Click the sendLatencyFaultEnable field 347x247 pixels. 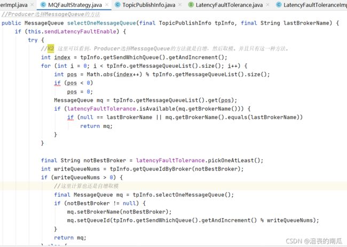tap(80, 31)
